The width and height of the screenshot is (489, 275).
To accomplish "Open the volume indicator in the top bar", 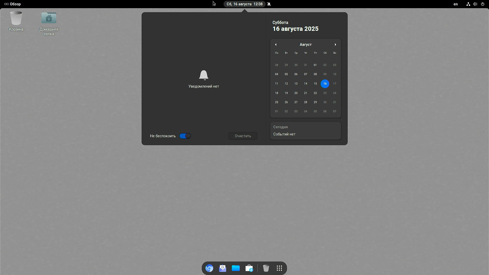I will pyautogui.click(x=475, y=4).
